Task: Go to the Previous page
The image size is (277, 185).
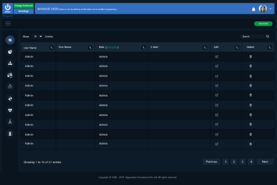Action: pos(211,162)
